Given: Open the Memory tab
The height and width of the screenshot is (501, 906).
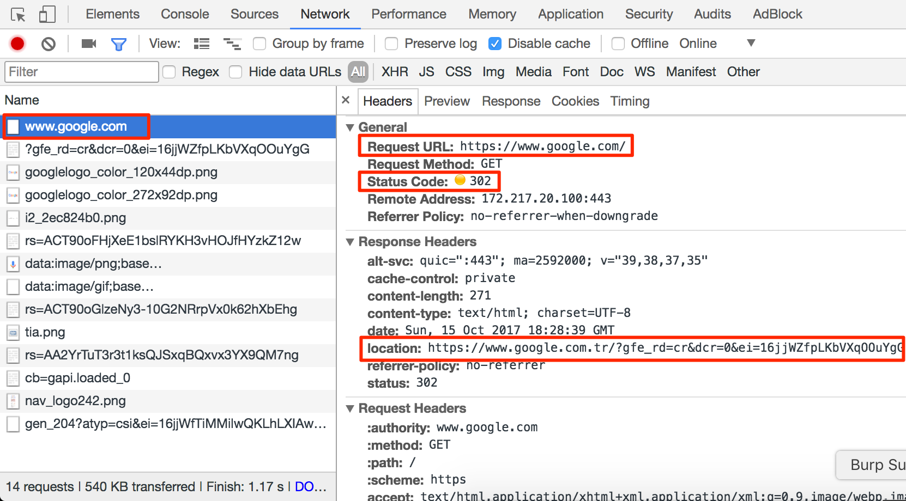Looking at the screenshot, I should tap(492, 14).
